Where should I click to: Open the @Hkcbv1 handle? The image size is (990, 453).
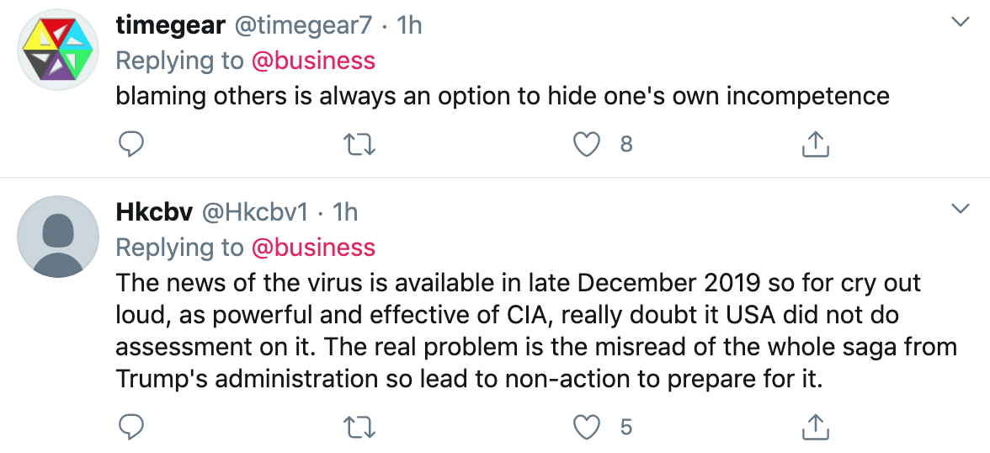(256, 212)
